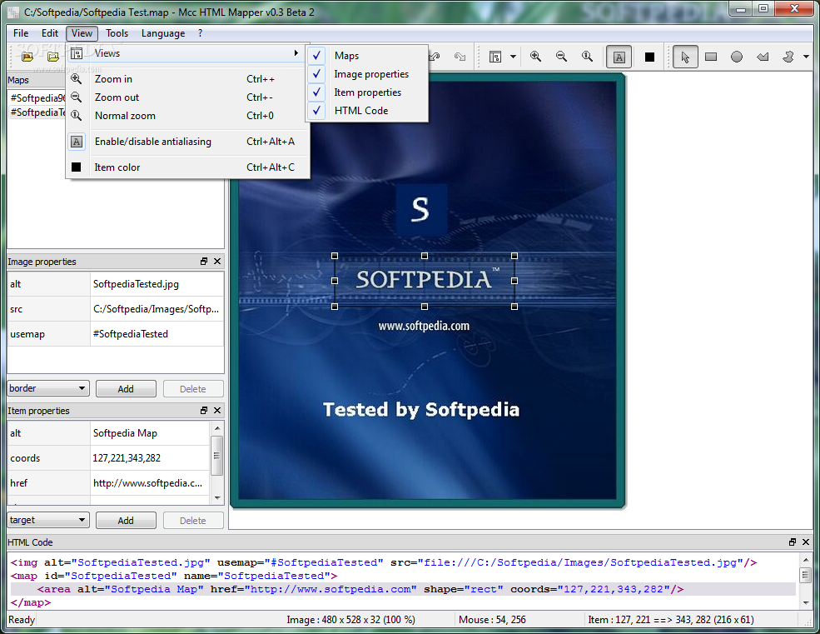Select the pointer selection tool
The height and width of the screenshot is (634, 820).
(685, 57)
